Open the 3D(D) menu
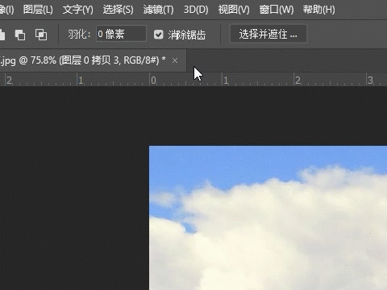The image size is (387, 290). pyautogui.click(x=196, y=10)
